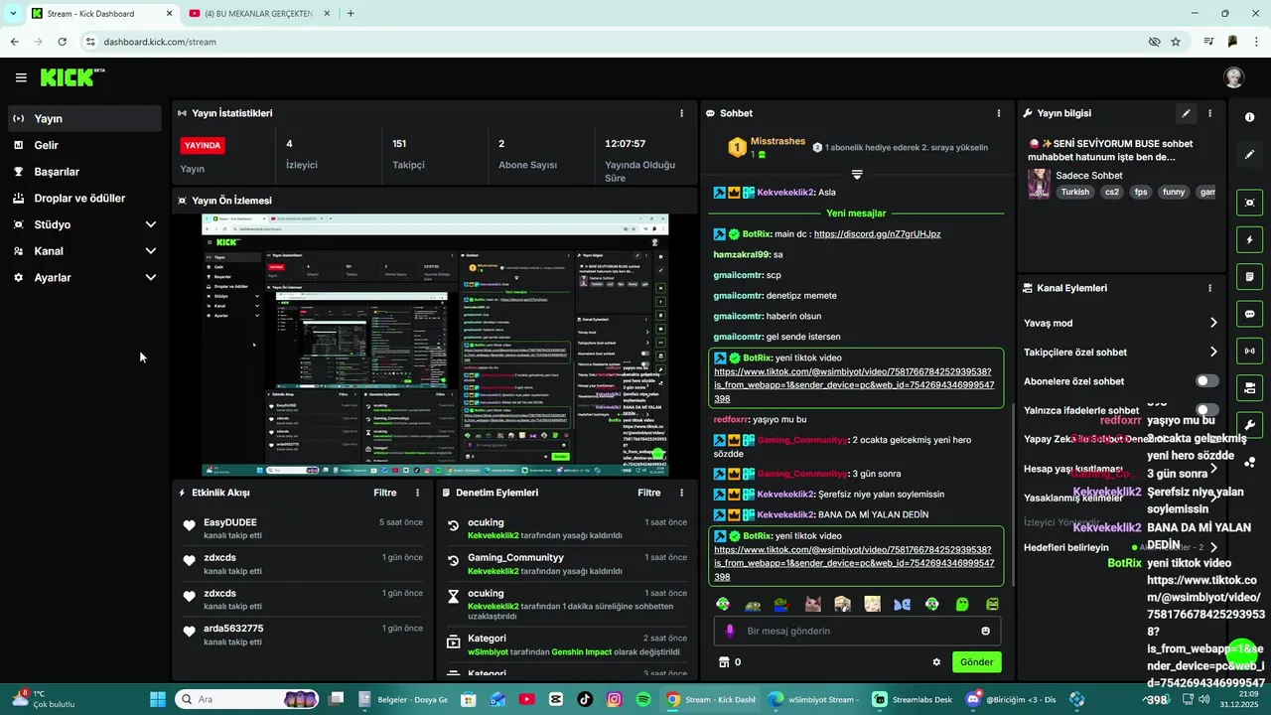Image resolution: width=1271 pixels, height=715 pixels.
Task: Click EasyDUDEE follow event row
Action: click(304, 528)
